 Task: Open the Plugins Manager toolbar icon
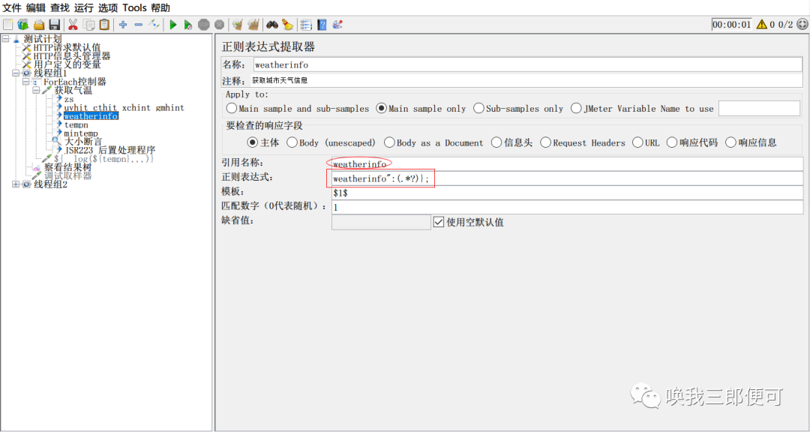[x=337, y=24]
